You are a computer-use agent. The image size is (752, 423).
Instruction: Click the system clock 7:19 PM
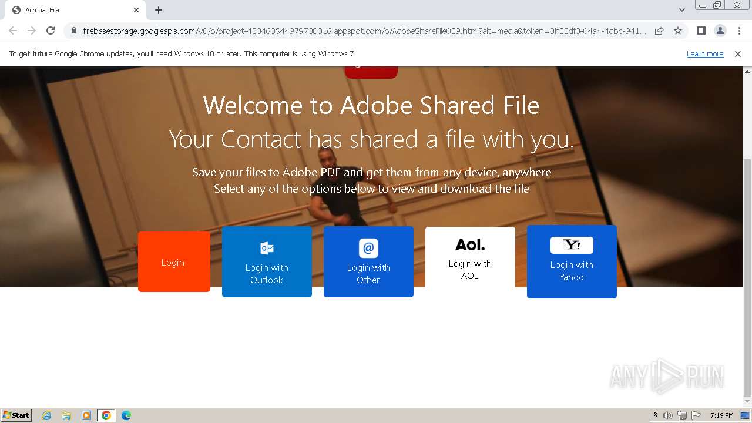pyautogui.click(x=721, y=415)
